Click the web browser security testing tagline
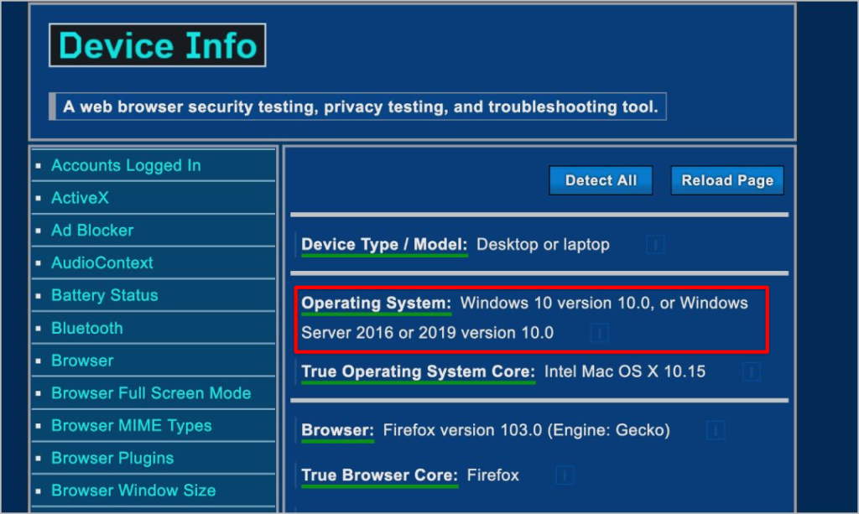Viewport: 859px width, 514px height. pyautogui.click(x=361, y=106)
